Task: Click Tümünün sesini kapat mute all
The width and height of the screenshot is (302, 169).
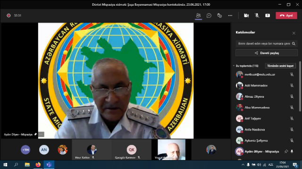Action: (x=280, y=66)
